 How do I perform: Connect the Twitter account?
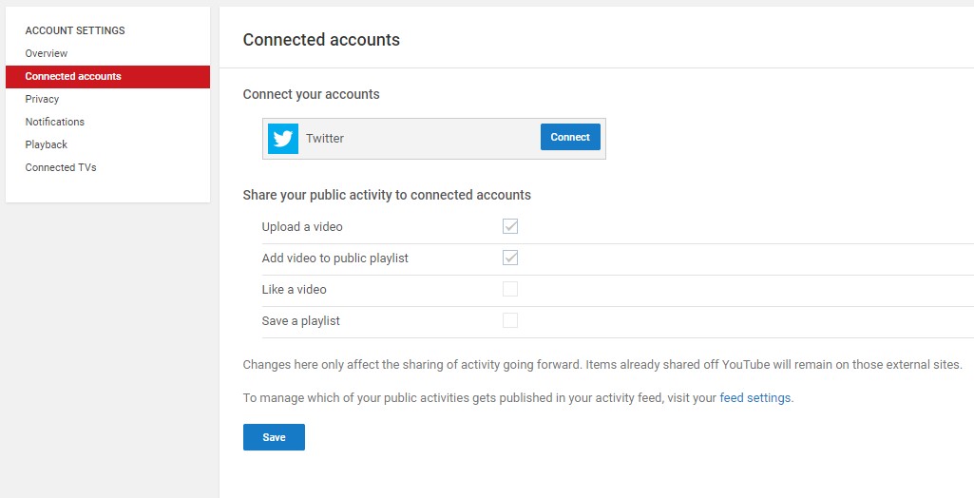tap(570, 137)
